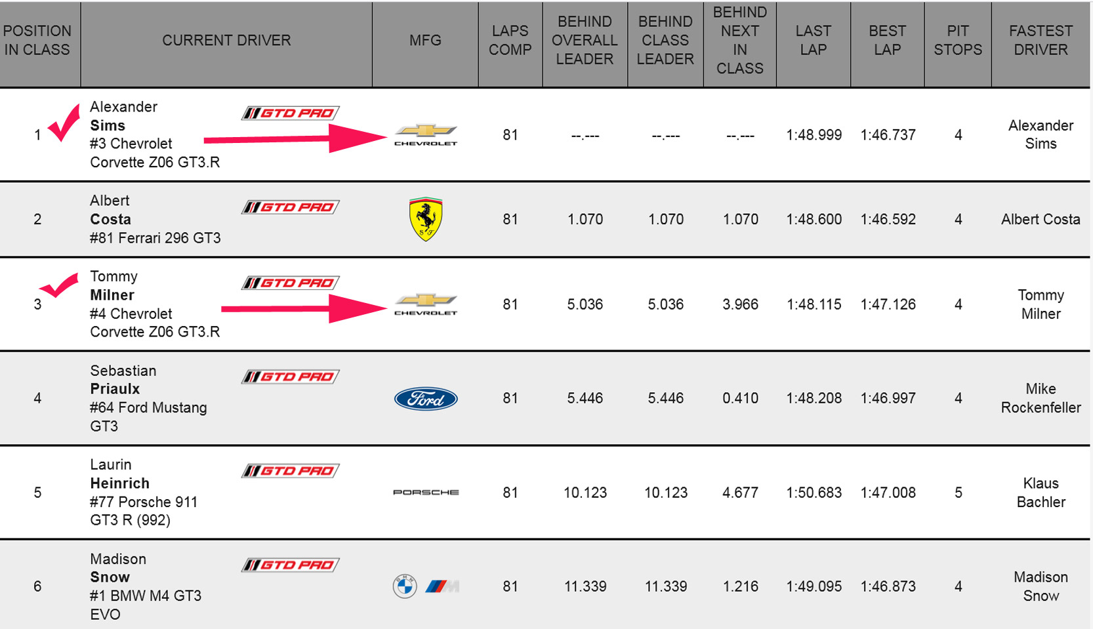Sort by the Best Lap column header

[x=887, y=41]
